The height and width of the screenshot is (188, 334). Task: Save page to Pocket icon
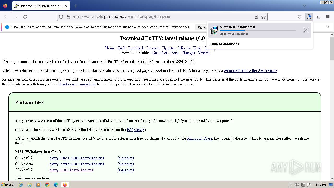point(300,17)
